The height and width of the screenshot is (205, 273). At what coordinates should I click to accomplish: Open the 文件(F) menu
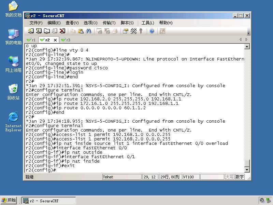click(x=36, y=23)
